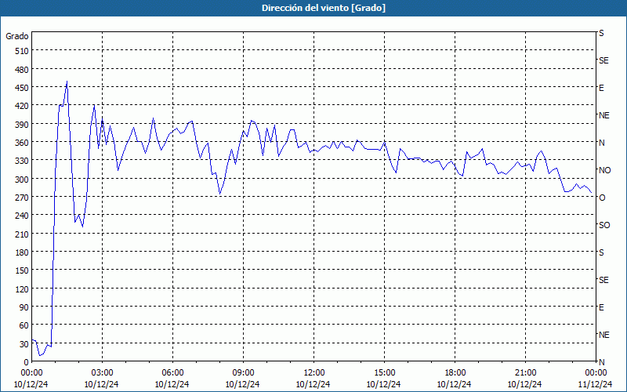Click the 480 value on the degree axis
Screen dimensions: 627x392
click(x=22, y=70)
